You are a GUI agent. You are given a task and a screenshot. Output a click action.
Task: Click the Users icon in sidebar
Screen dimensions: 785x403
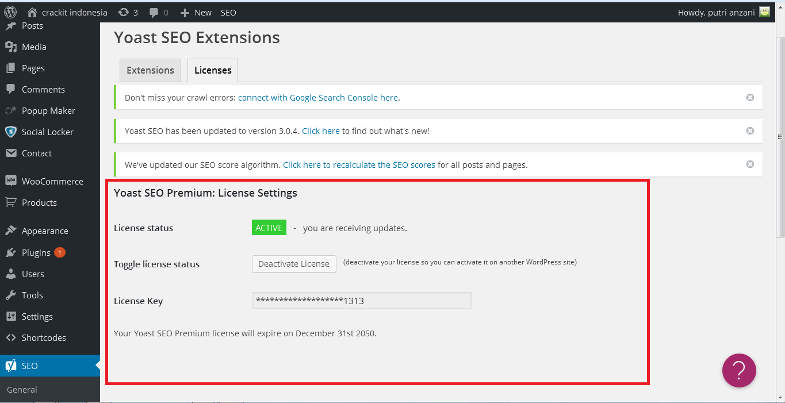10,274
